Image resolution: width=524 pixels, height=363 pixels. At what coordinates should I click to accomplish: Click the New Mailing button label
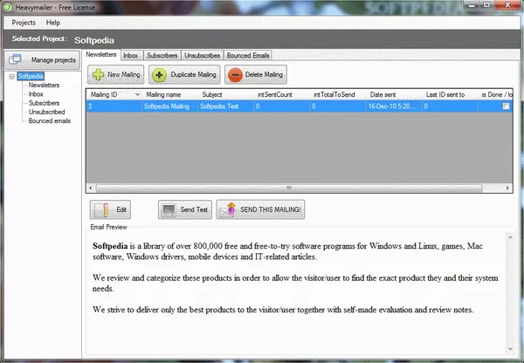point(124,74)
